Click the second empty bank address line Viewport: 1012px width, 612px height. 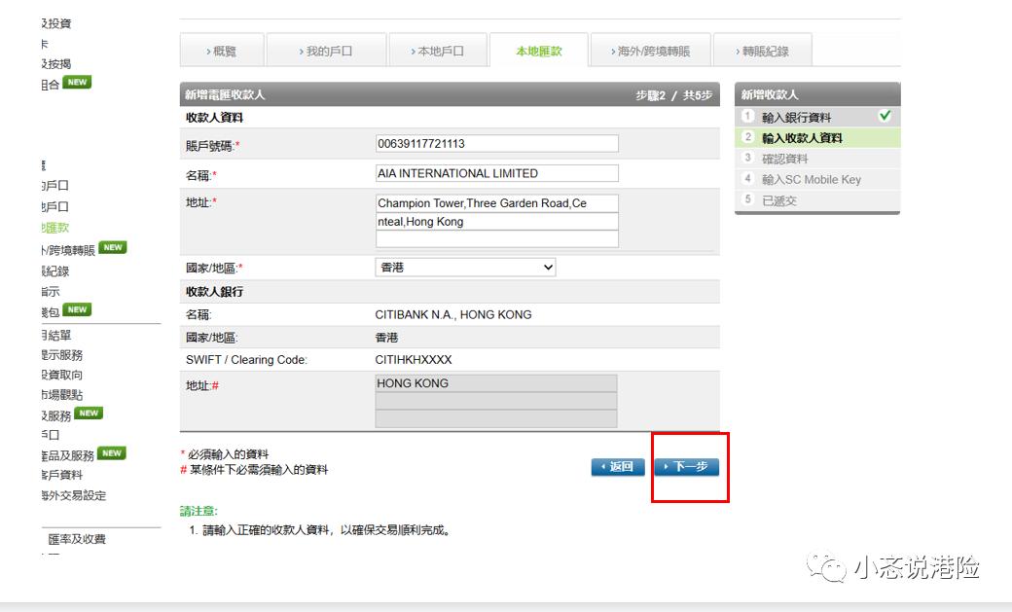click(x=495, y=401)
